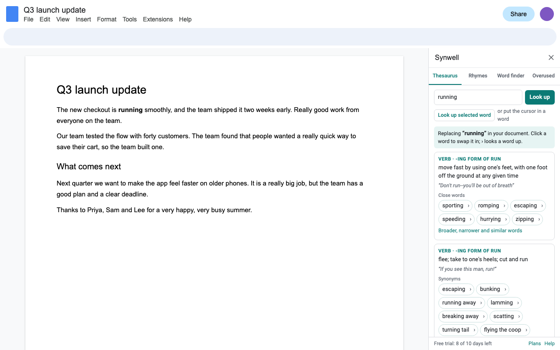Click Look up selected word button
The width and height of the screenshot is (560, 350).
pyautogui.click(x=464, y=115)
